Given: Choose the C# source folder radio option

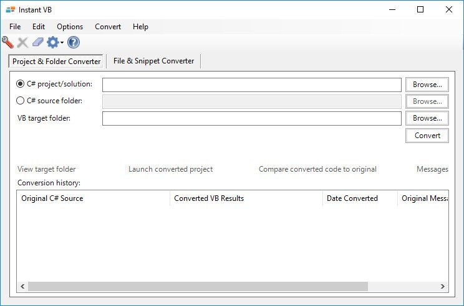Looking at the screenshot, I should pyautogui.click(x=21, y=101).
